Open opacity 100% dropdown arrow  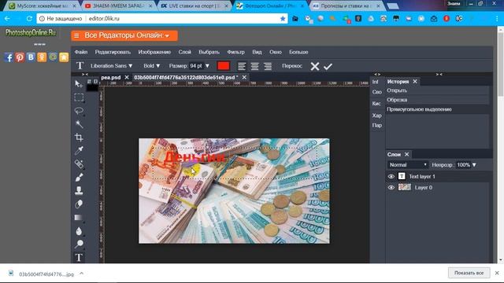point(474,165)
